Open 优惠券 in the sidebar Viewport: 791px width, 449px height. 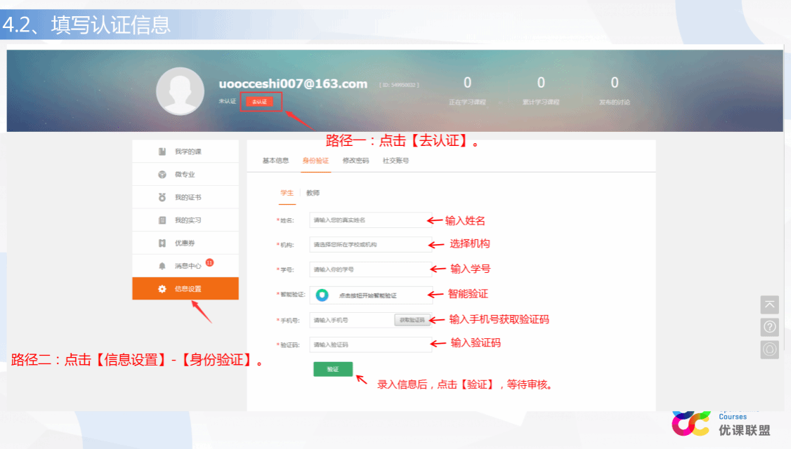[x=185, y=243]
